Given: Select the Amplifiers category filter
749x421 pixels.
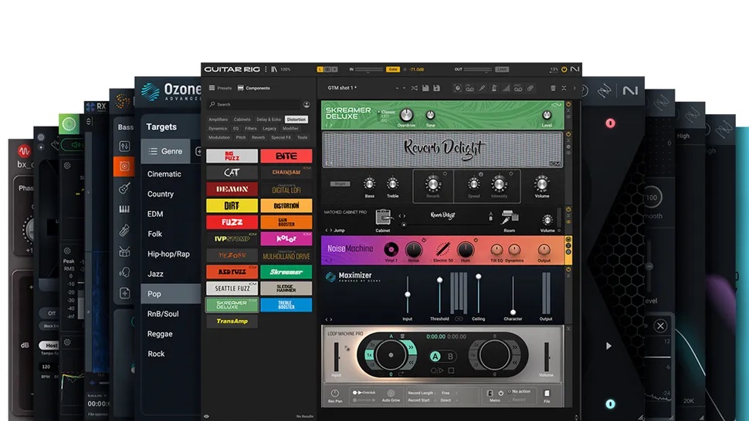Looking at the screenshot, I should click(218, 120).
